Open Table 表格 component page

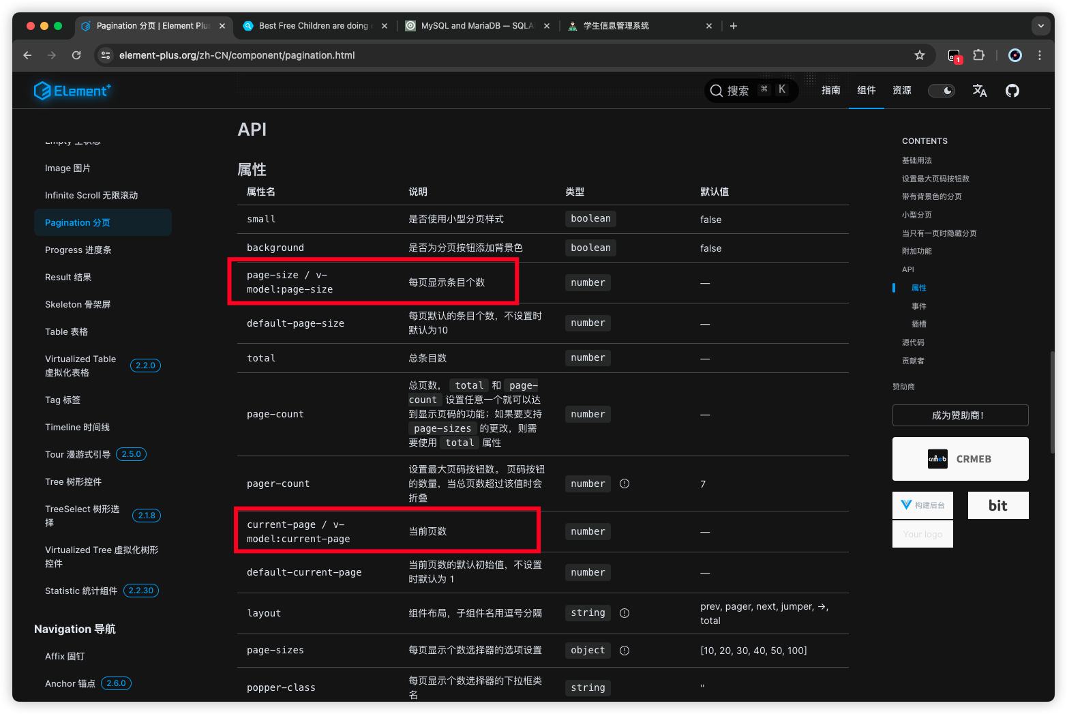pyautogui.click(x=67, y=332)
